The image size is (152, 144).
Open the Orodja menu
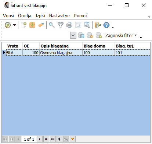25,16
